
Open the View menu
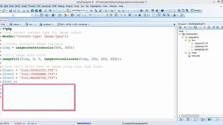tap(105, 6)
